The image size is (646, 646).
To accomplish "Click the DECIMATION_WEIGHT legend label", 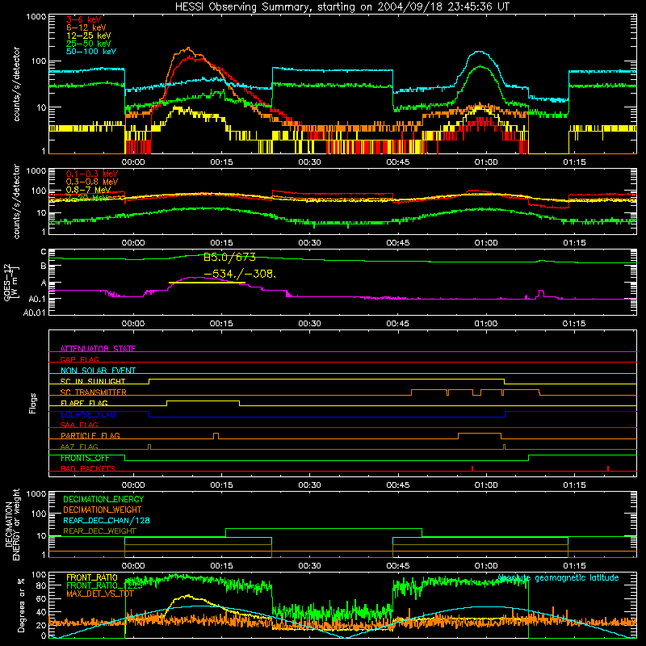I will coord(103,510).
